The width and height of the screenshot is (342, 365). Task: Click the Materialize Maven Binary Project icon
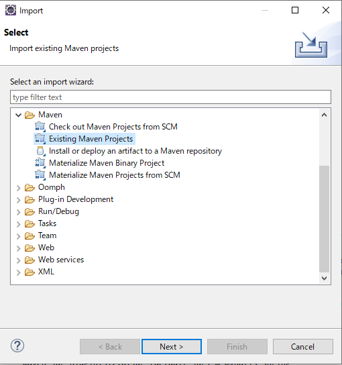tap(40, 163)
